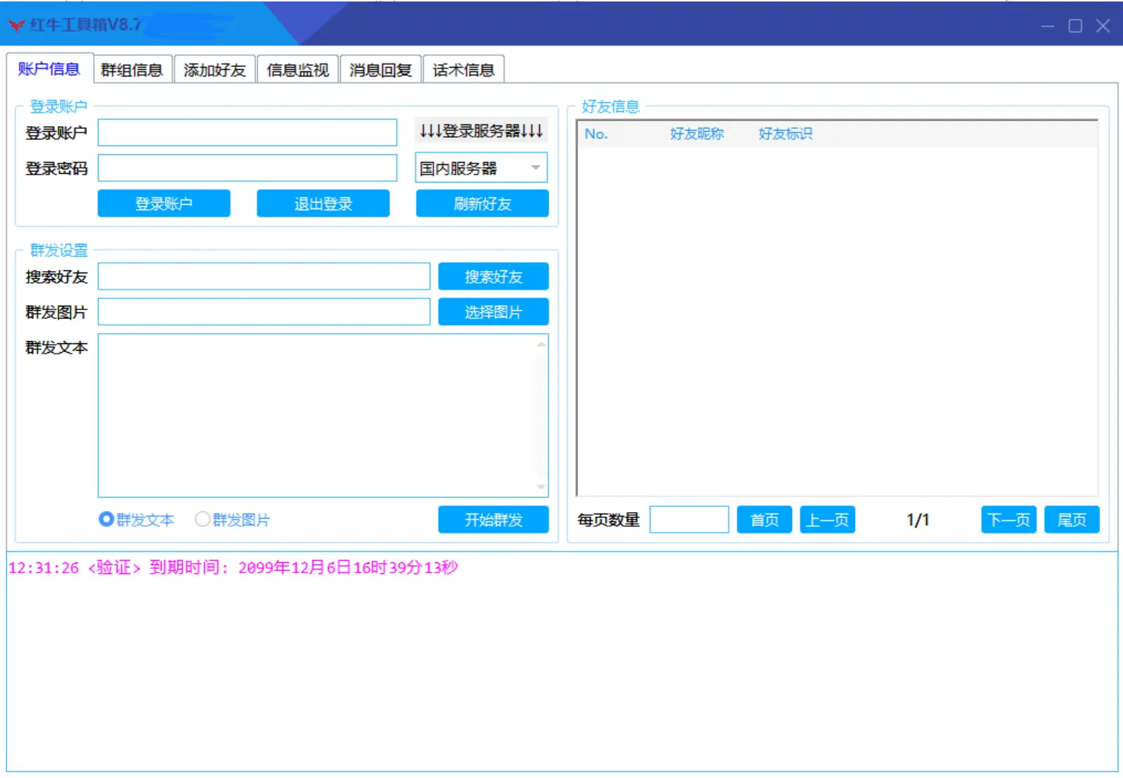Screen dimensions: 1123x778
Task: Click the 到期时间 log line
Action: click(233, 567)
